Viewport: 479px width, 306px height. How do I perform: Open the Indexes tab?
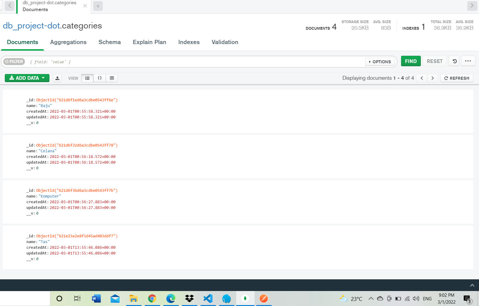[x=189, y=42]
